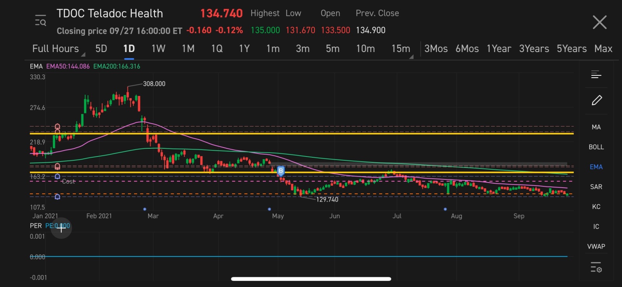Viewport: 622px width, 287px height.
Task: Select the pencil drawing tool
Action: click(x=597, y=100)
